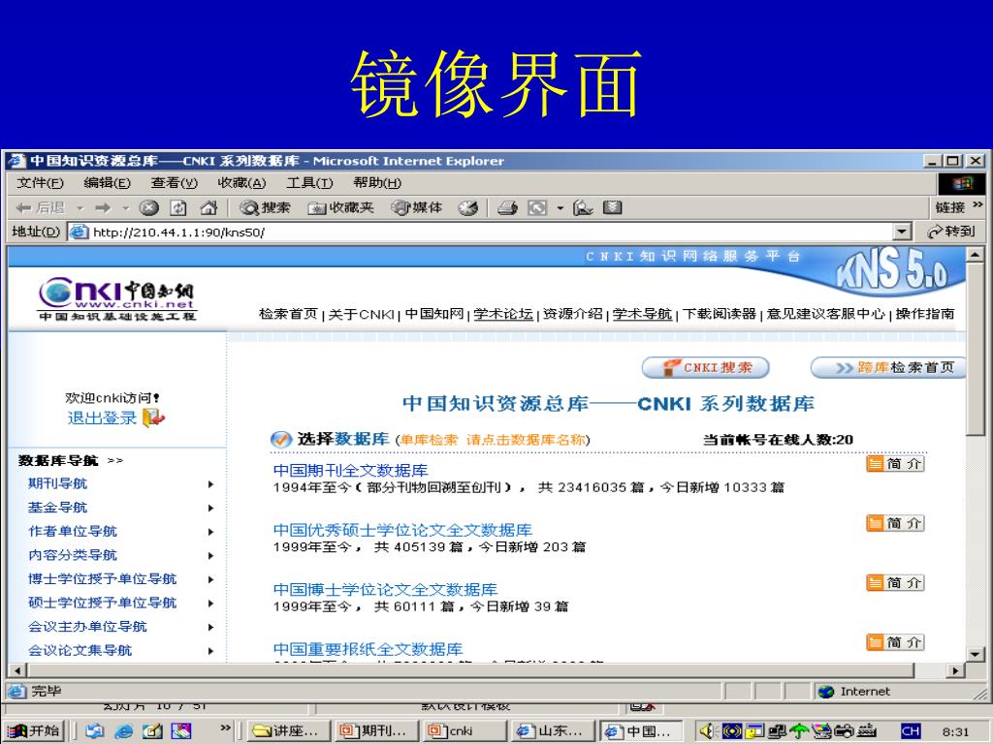Switch to the cnki taskbar window
This screenshot has width=993, height=744.
pyautogui.click(x=464, y=730)
